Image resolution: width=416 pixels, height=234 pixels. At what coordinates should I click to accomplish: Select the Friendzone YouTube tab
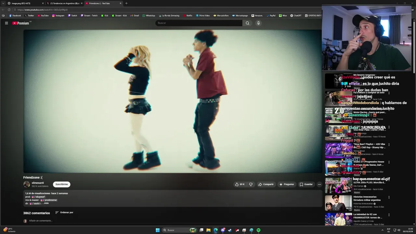103,3
